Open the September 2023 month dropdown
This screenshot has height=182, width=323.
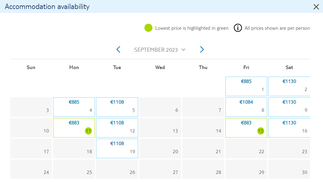[183, 50]
